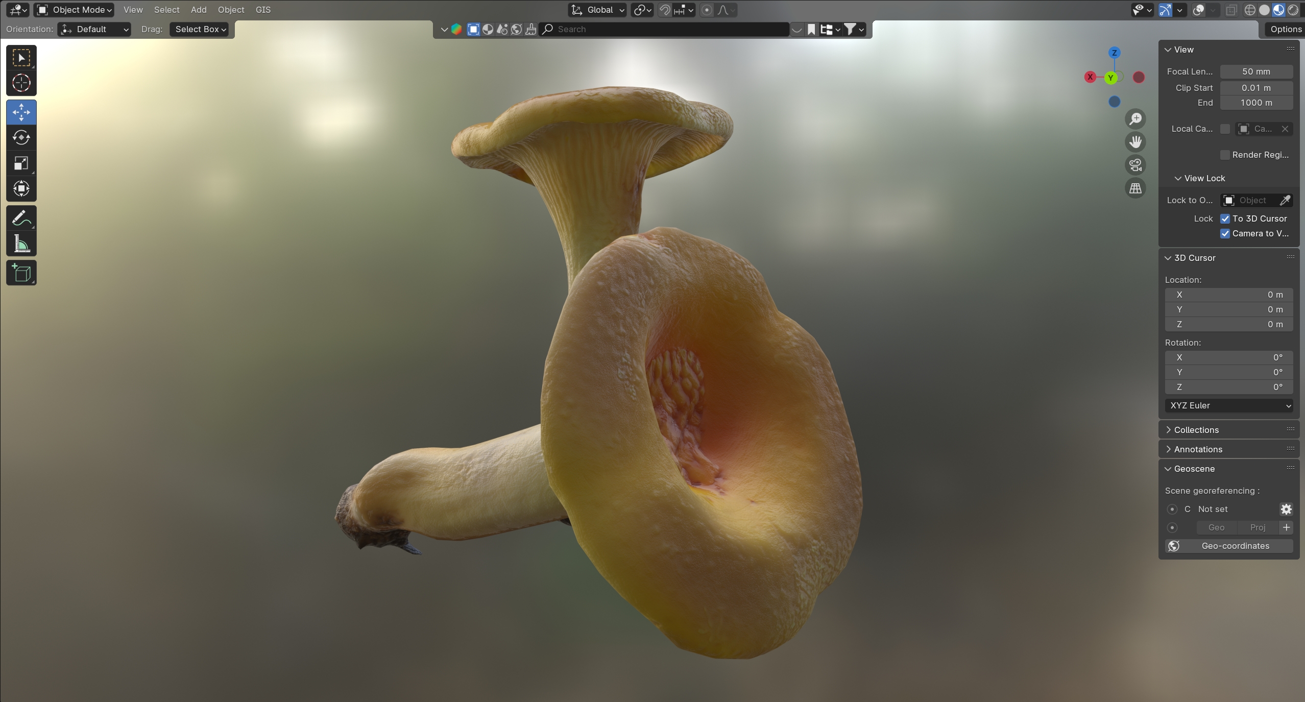This screenshot has width=1305, height=702.
Task: Open the Object Mode dropdown
Action: coord(75,10)
